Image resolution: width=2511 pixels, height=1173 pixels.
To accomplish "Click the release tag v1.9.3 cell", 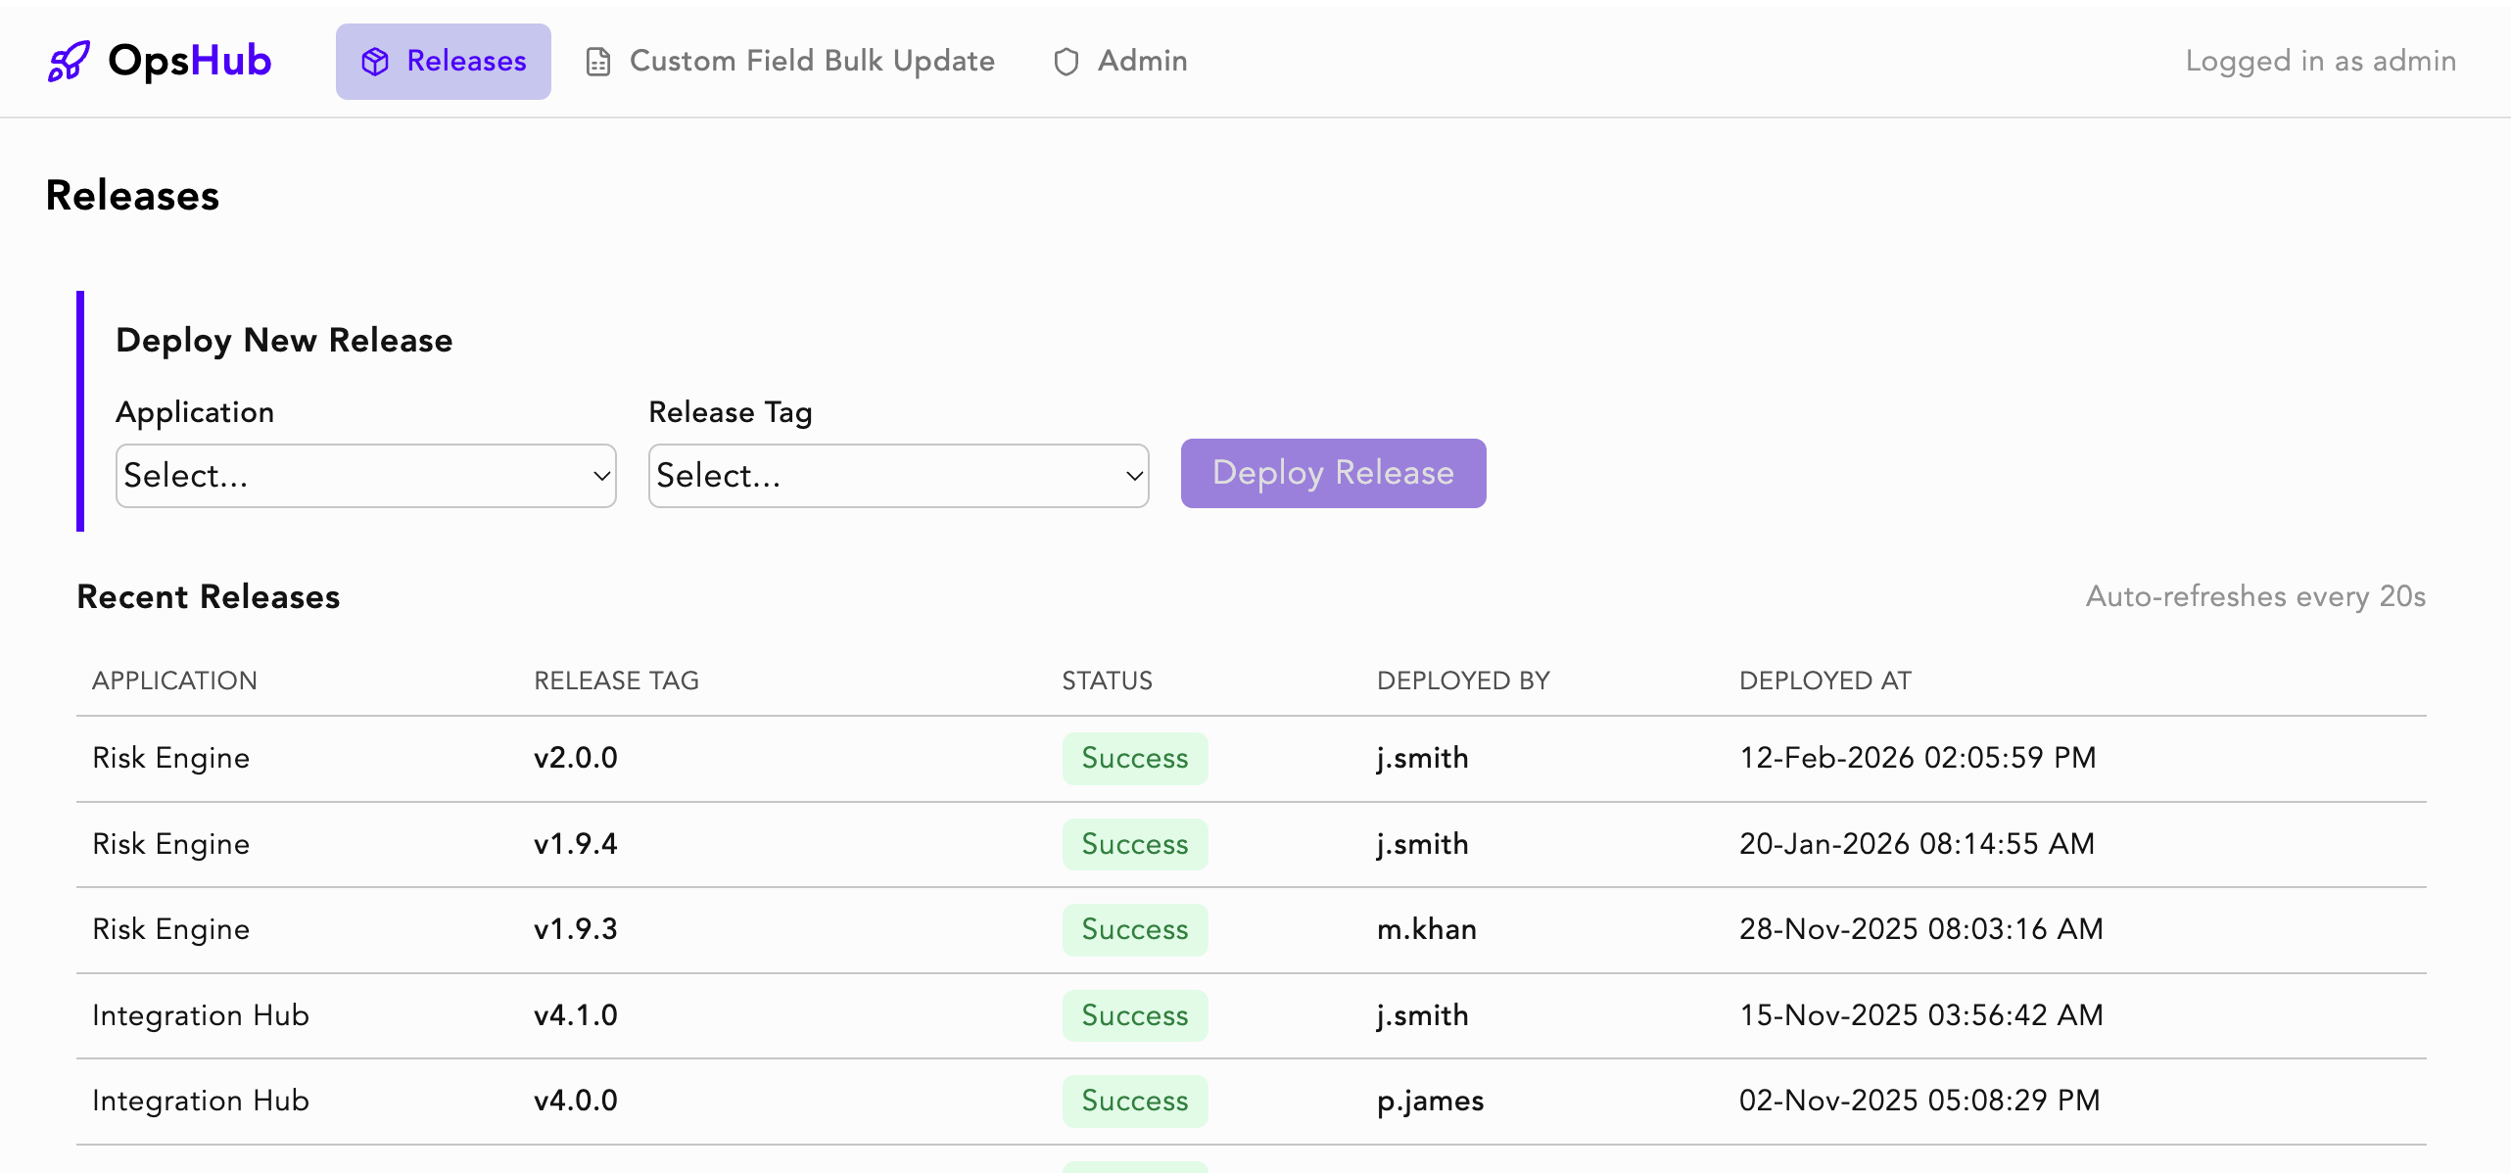I will pos(575,929).
